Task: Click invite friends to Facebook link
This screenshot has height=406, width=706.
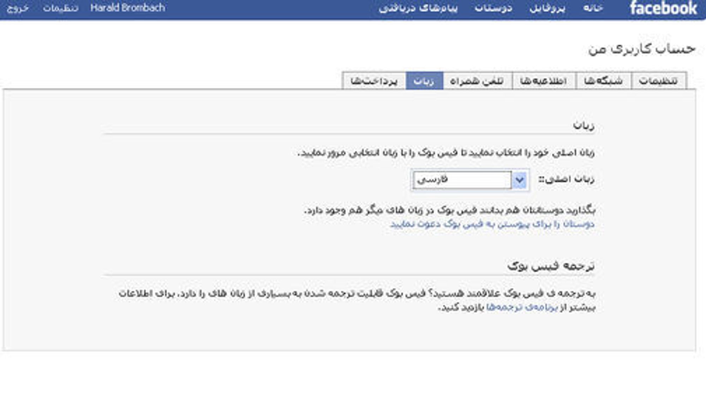Action: (x=492, y=224)
